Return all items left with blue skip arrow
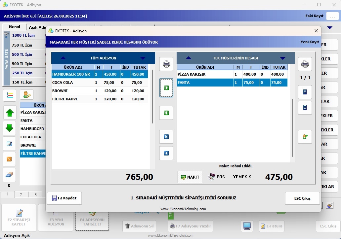 (166, 153)
